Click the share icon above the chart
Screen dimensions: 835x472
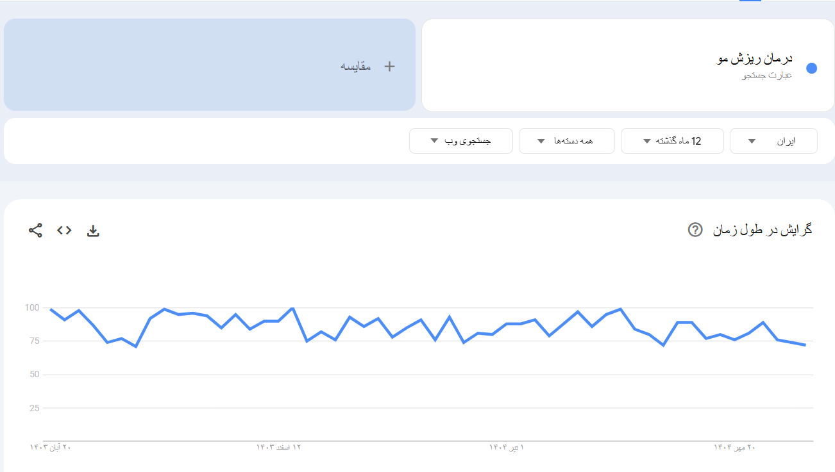pos(35,231)
